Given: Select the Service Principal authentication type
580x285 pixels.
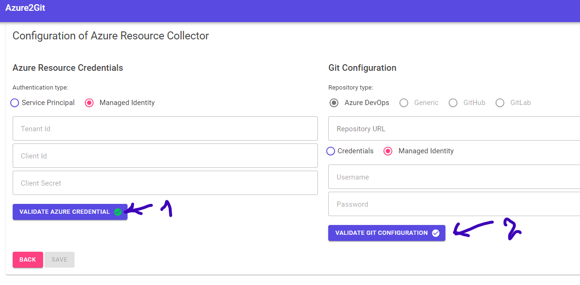Looking at the screenshot, I should pos(15,103).
